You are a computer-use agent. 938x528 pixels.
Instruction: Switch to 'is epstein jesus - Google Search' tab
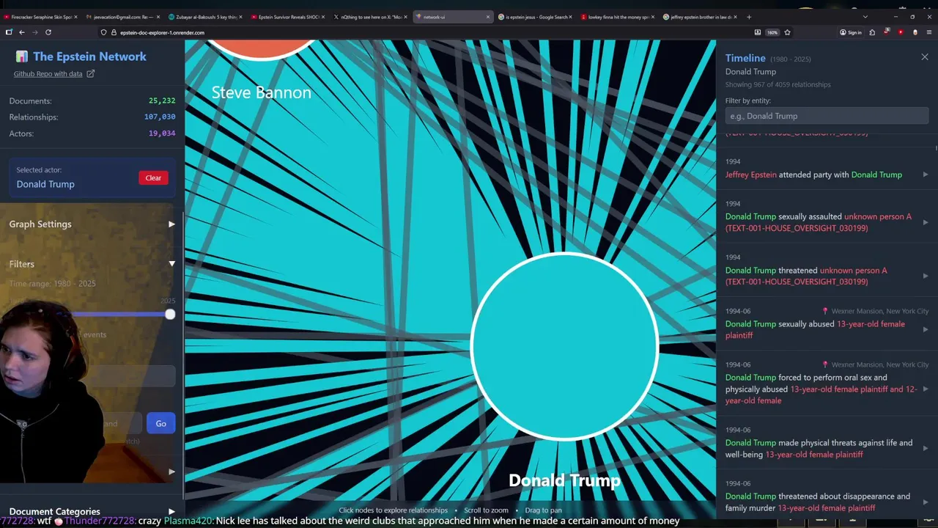[534, 17]
